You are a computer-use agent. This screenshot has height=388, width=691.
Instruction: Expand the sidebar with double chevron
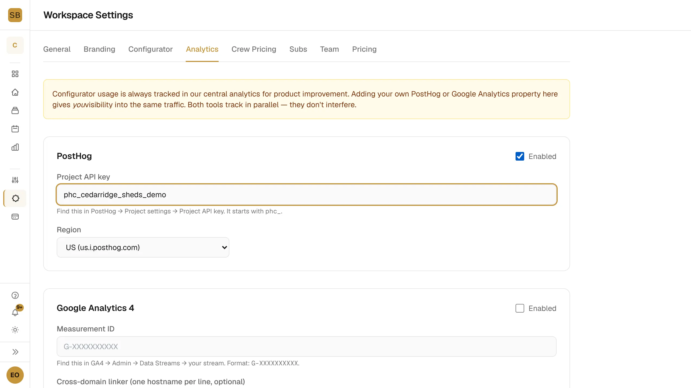click(x=15, y=352)
